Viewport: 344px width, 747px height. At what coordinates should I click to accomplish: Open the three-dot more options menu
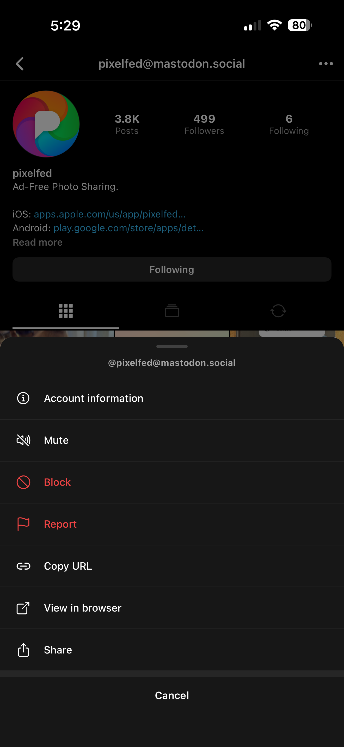[x=326, y=64]
